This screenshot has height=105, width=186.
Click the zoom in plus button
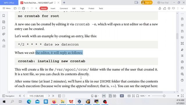click(178, 96)
